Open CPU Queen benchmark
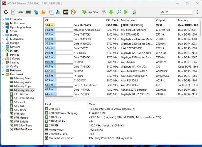This screenshot has height=147, width=202. pos(21,94)
